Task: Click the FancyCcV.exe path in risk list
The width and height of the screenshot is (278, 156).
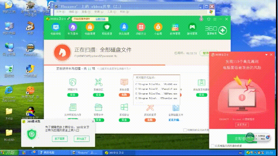Action: click(156, 89)
